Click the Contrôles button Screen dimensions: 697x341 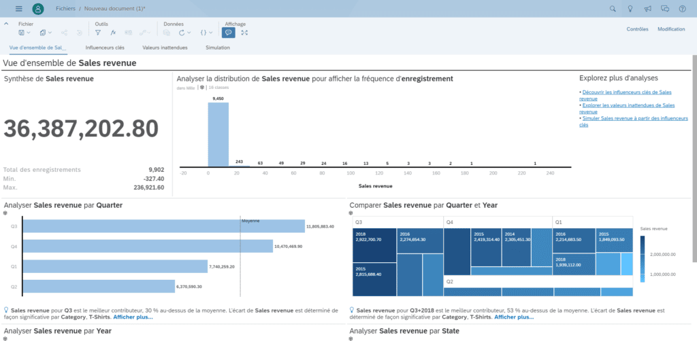(637, 29)
